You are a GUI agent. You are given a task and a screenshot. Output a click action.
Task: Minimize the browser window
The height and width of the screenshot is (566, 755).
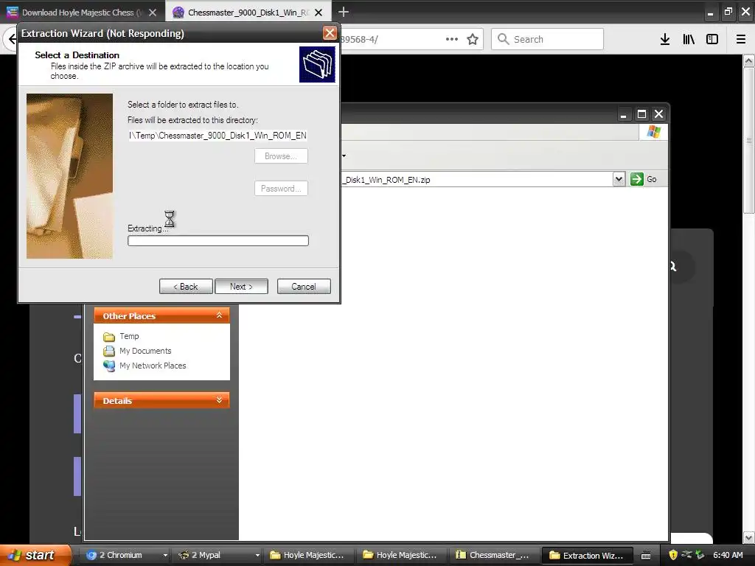[x=710, y=13]
